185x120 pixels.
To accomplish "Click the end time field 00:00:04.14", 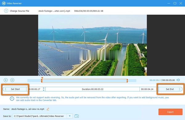I will tap(147, 89).
